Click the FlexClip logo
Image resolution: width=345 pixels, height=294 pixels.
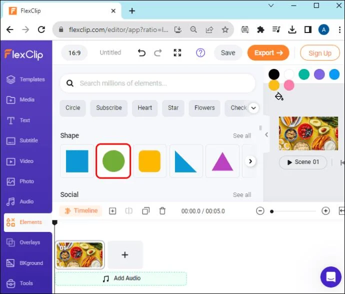tap(24, 54)
